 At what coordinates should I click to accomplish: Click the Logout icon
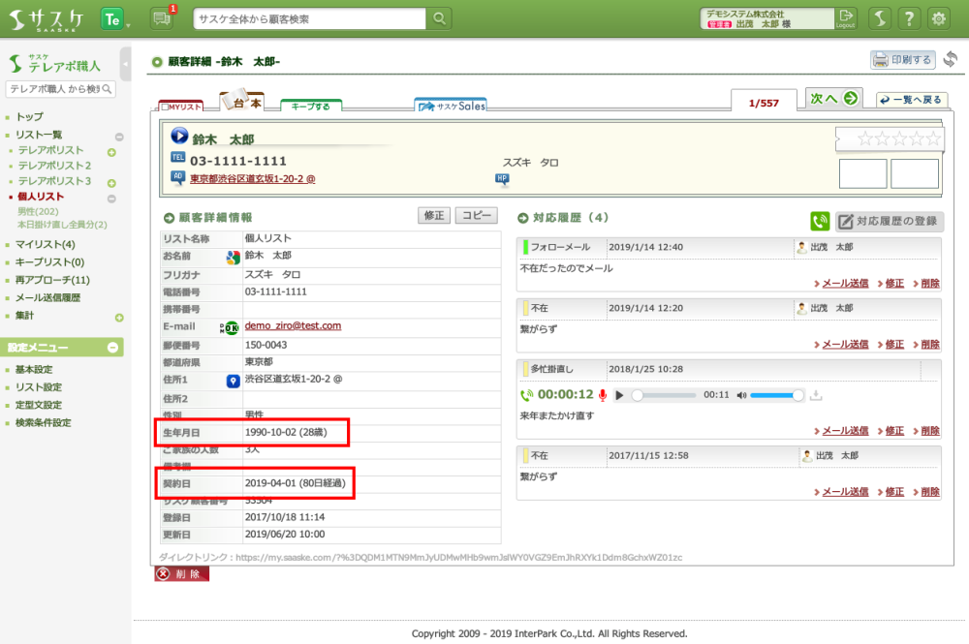pyautogui.click(x=845, y=18)
